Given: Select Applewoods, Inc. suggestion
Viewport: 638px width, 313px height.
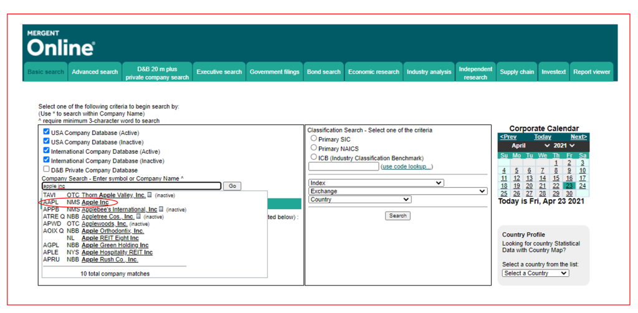Looking at the screenshot, I should 105,224.
